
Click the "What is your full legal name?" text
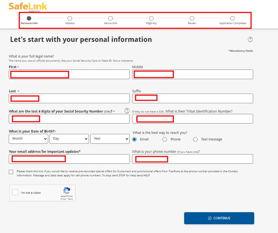coord(31,56)
